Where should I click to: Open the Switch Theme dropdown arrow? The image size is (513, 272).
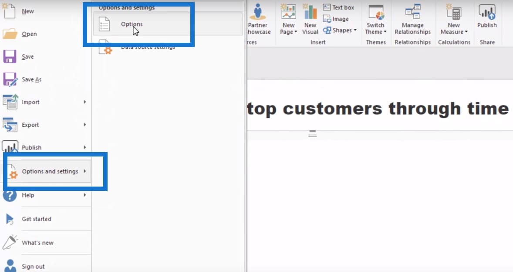(385, 32)
